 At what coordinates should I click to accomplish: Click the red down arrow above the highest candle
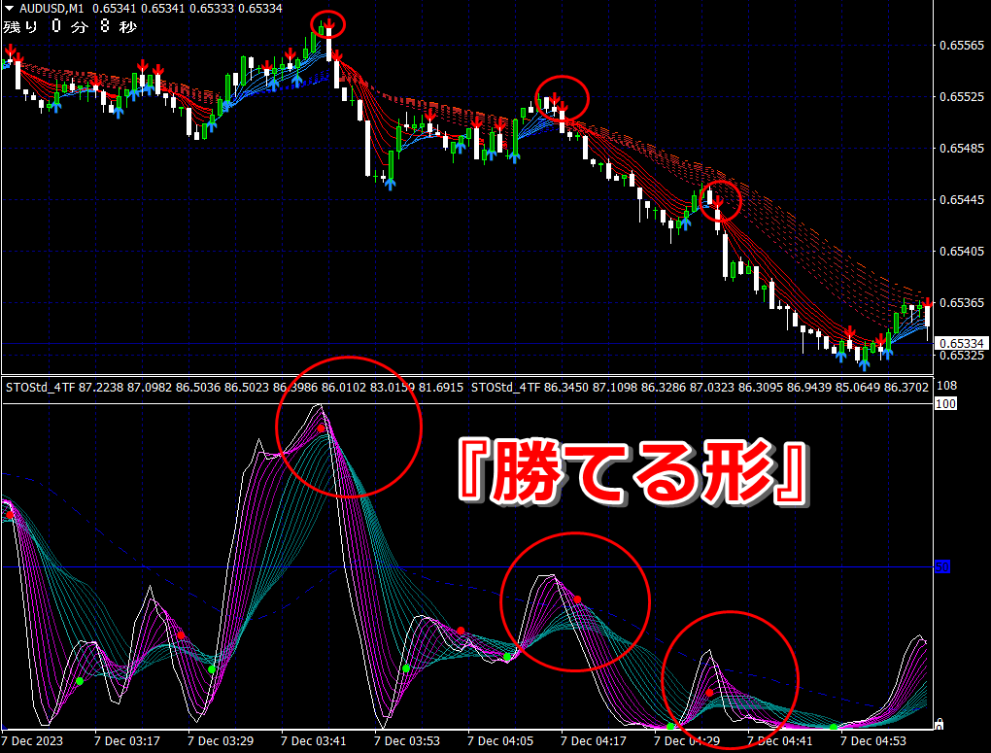328,26
